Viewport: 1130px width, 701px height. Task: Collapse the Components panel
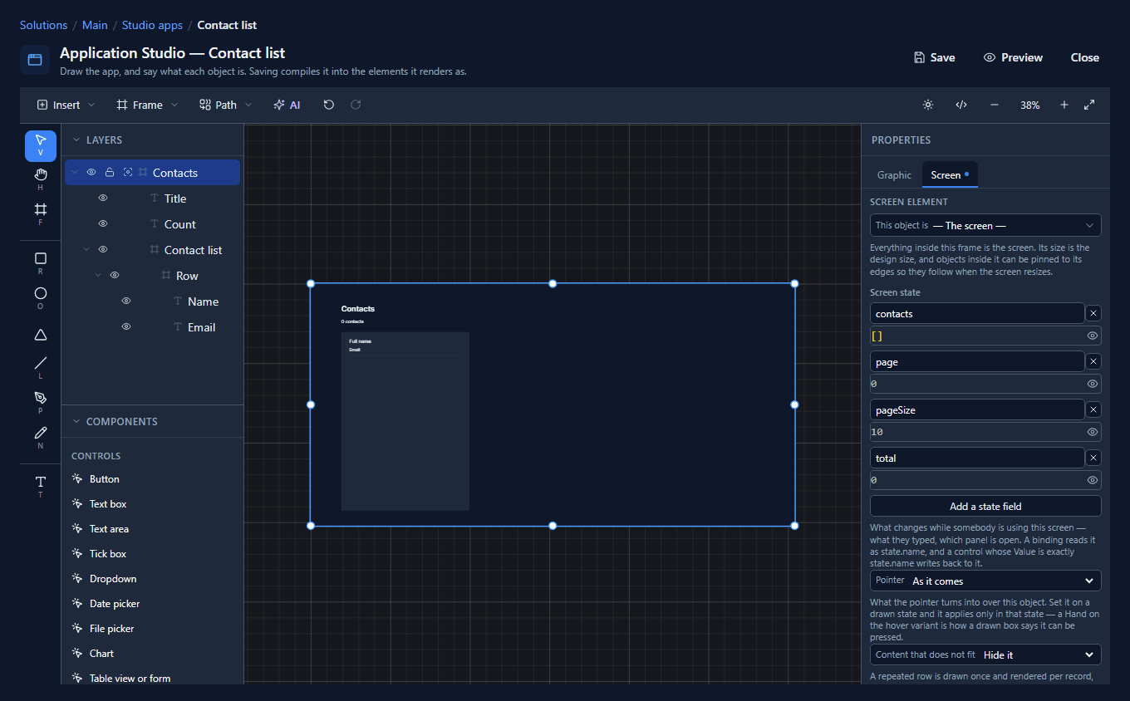[x=76, y=422]
